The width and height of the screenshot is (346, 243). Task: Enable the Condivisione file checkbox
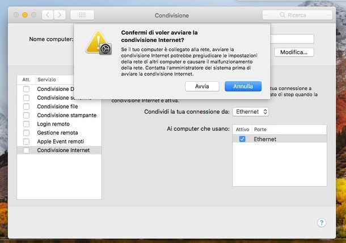[x=26, y=107]
